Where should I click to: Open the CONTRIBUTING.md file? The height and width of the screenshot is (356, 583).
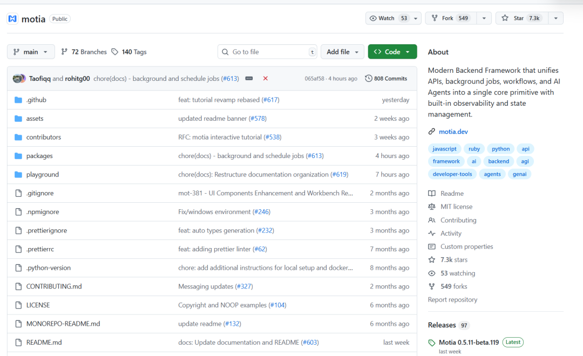(54, 286)
